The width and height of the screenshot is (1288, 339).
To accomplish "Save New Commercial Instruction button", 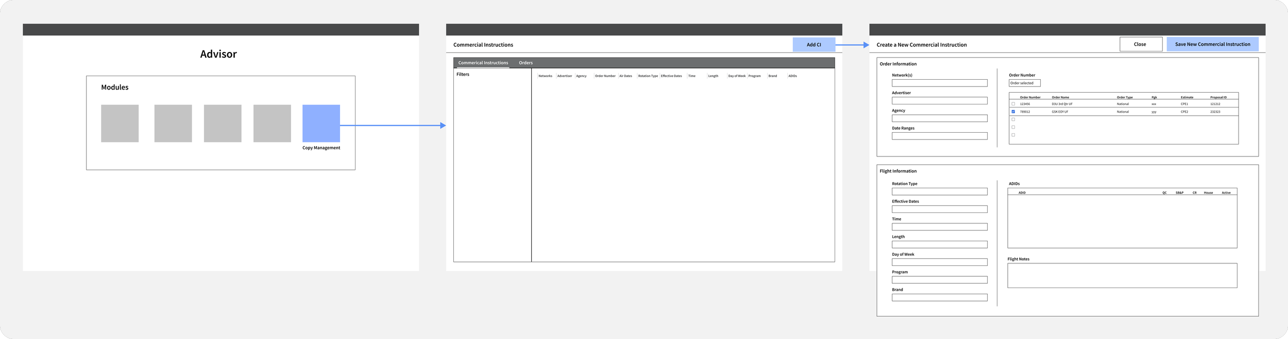I will (1212, 44).
